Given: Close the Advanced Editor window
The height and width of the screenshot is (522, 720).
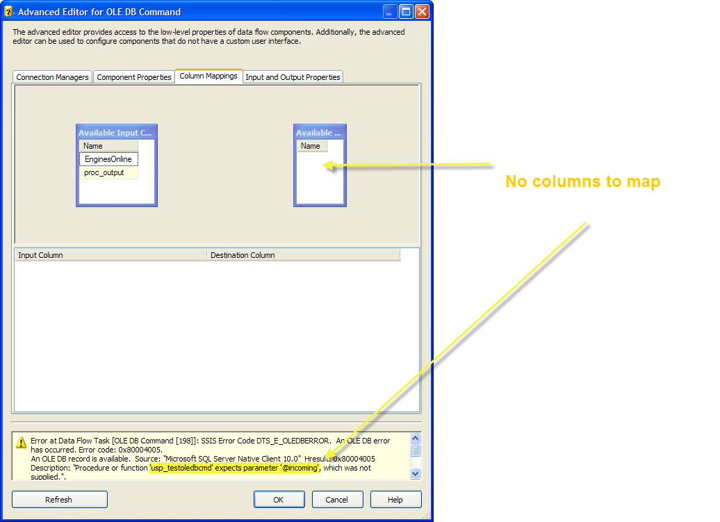Looking at the screenshot, I should 422,12.
